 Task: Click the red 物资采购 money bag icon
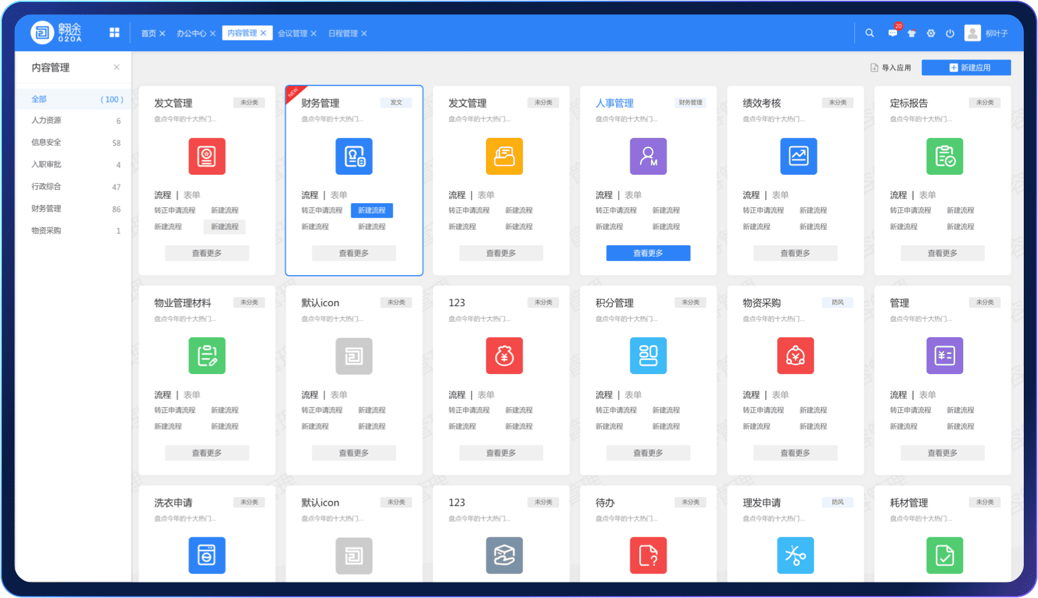pyautogui.click(x=795, y=355)
